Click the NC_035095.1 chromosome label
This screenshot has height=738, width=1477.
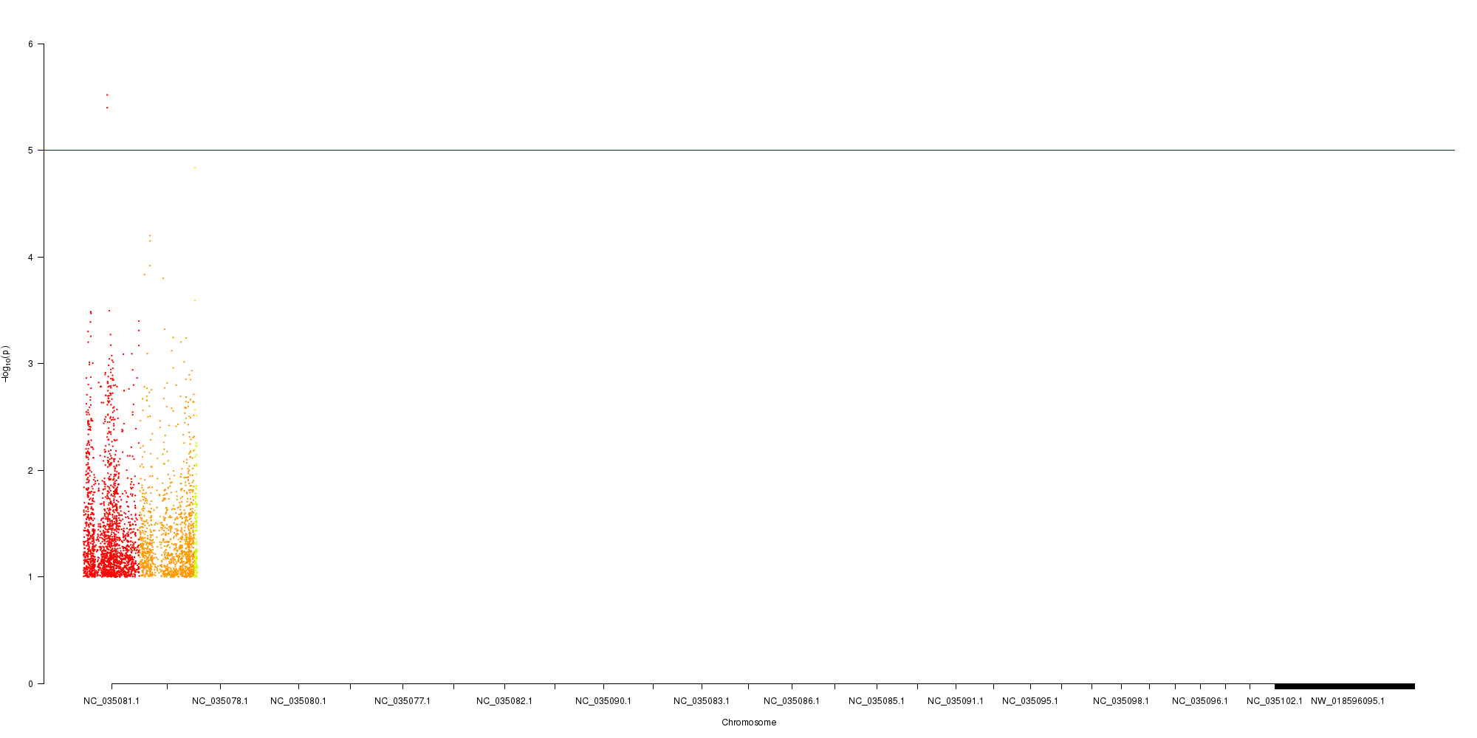point(1030,701)
